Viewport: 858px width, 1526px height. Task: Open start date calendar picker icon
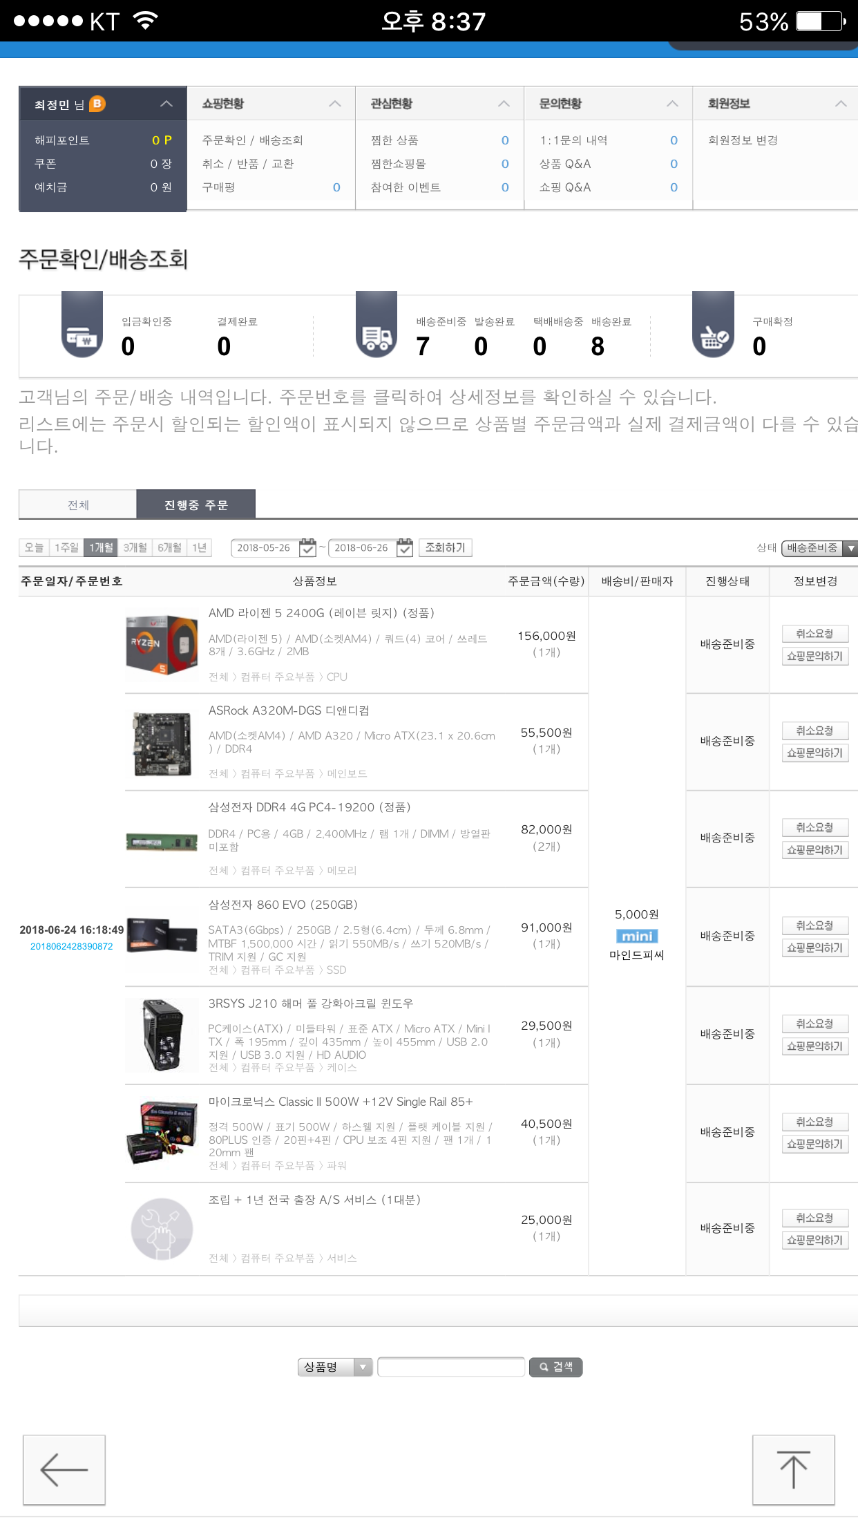[x=307, y=547]
